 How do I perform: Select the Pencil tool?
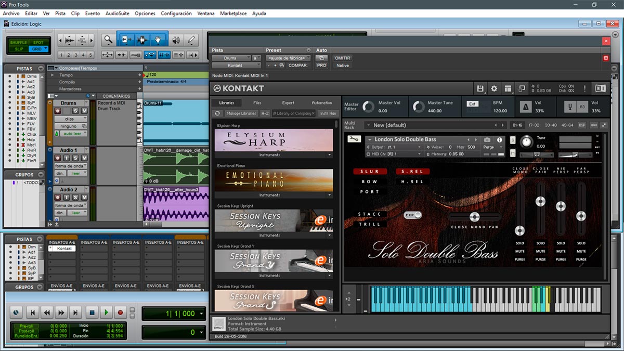pyautogui.click(x=191, y=40)
